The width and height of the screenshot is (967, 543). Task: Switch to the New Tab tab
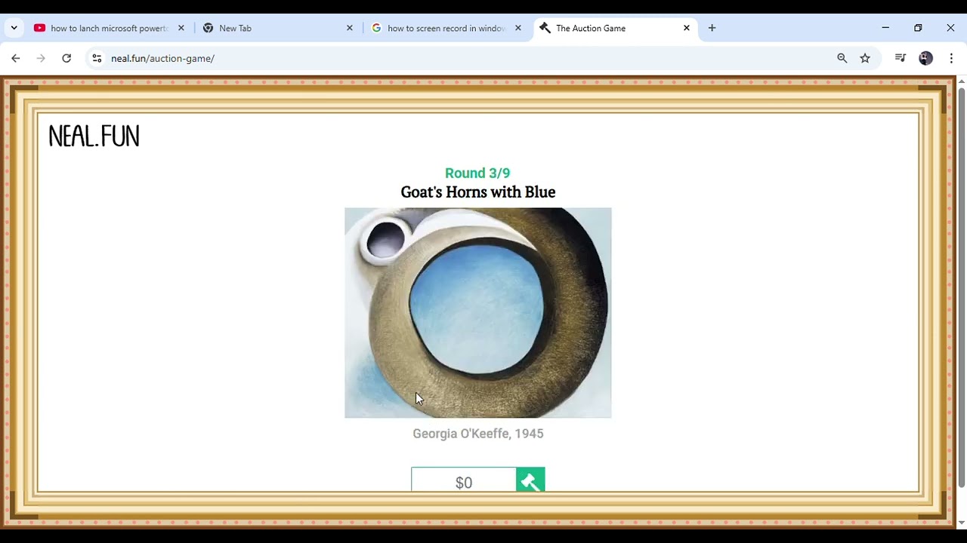[x=276, y=28]
